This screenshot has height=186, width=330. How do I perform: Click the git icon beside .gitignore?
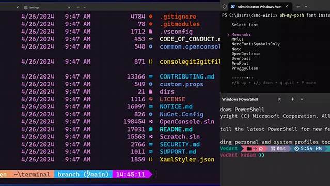click(x=151, y=17)
